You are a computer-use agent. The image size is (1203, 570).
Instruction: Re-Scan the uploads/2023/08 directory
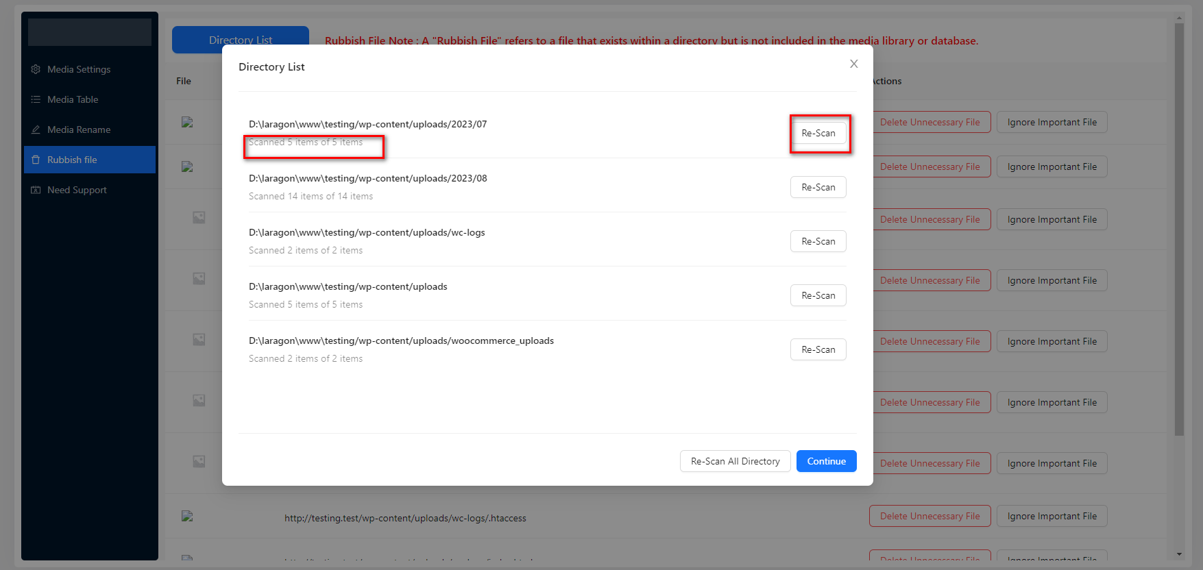coord(818,187)
